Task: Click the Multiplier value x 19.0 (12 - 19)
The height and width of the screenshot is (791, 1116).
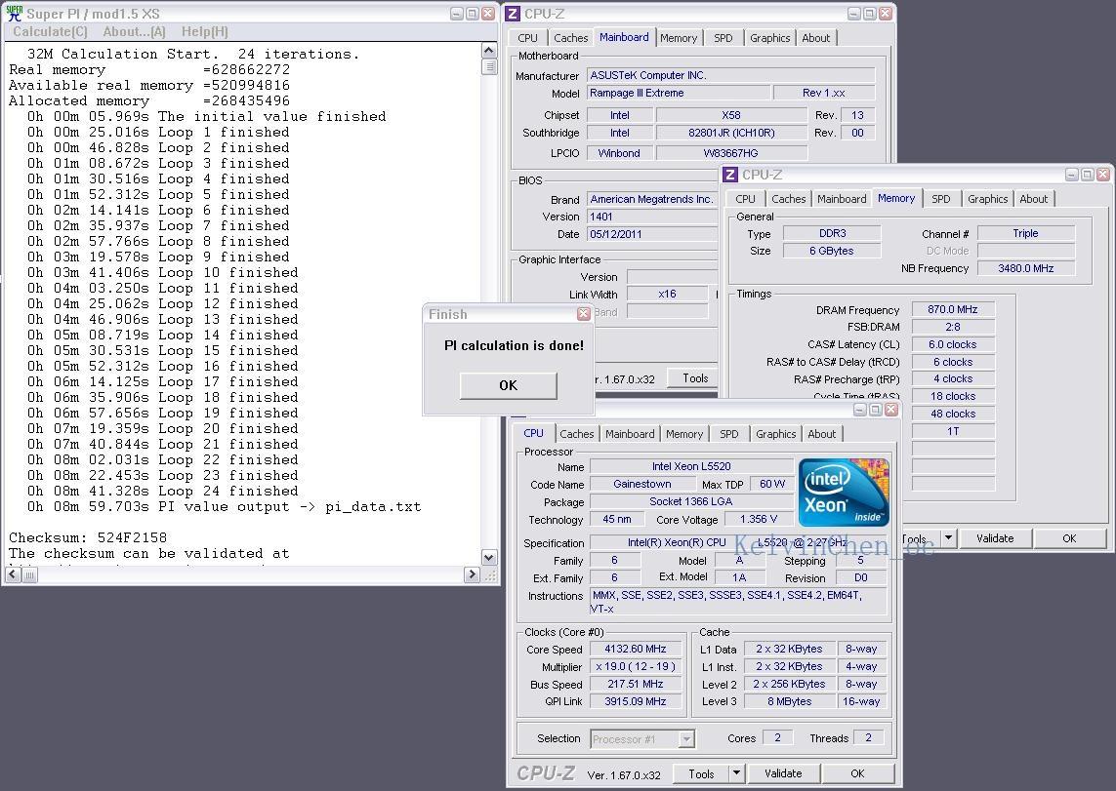Action: pos(635,666)
